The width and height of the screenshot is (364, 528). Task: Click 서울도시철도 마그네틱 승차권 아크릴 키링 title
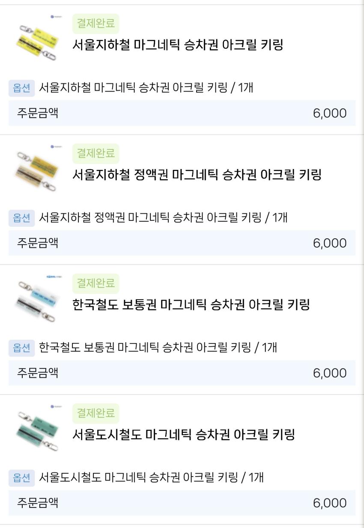(x=184, y=435)
